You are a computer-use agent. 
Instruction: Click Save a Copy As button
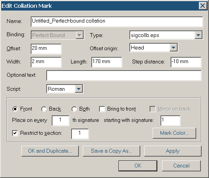coord(111,151)
